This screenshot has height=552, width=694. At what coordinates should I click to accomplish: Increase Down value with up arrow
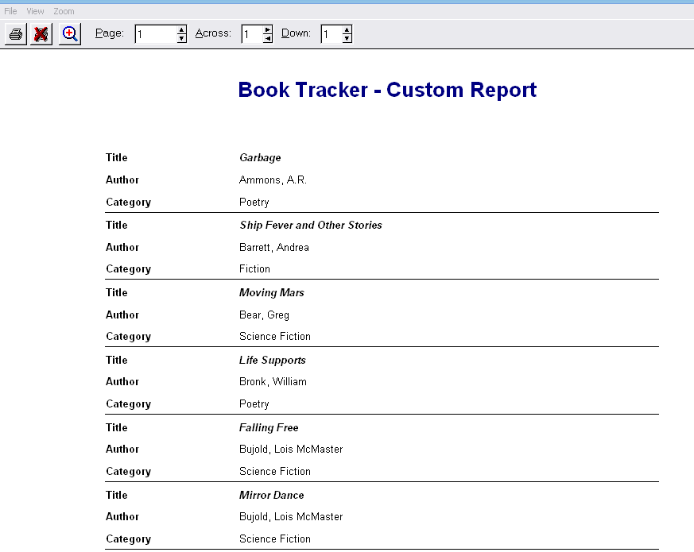point(347,29)
